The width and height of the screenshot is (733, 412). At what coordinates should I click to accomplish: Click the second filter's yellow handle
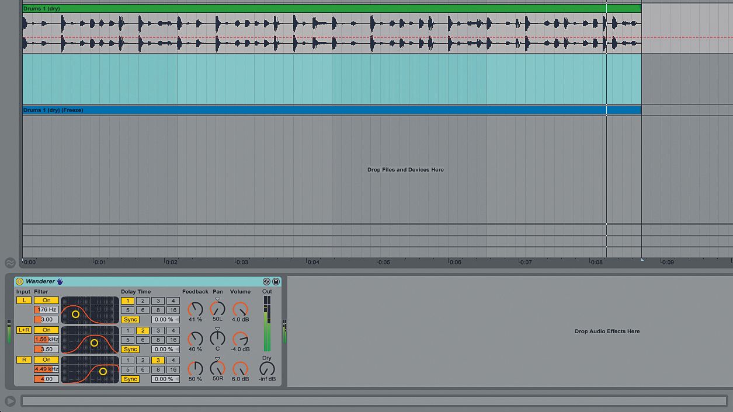click(x=94, y=343)
